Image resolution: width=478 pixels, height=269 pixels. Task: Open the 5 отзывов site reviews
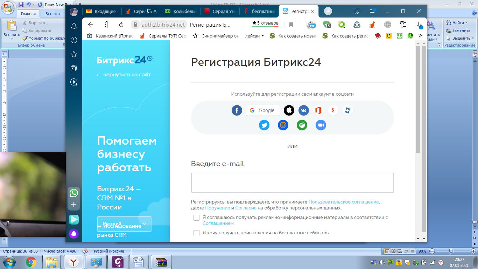point(265,23)
